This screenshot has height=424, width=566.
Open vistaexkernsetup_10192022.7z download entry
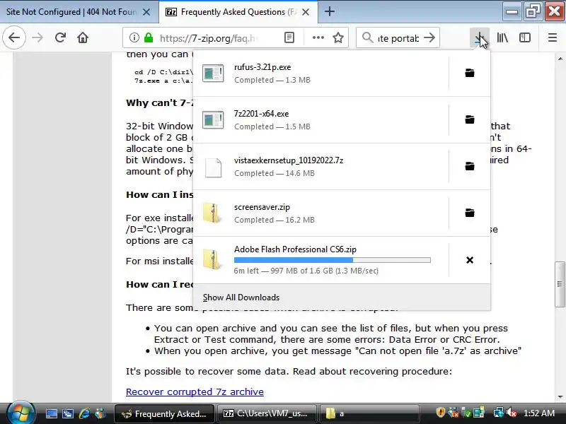coord(321,167)
